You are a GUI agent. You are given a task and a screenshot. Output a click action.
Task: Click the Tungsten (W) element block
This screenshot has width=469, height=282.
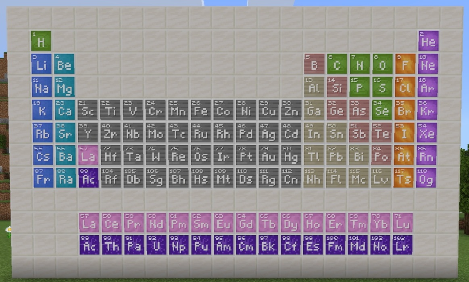(x=156, y=155)
